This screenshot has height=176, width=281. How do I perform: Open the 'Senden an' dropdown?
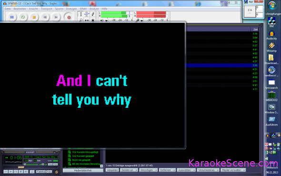pos(129,170)
